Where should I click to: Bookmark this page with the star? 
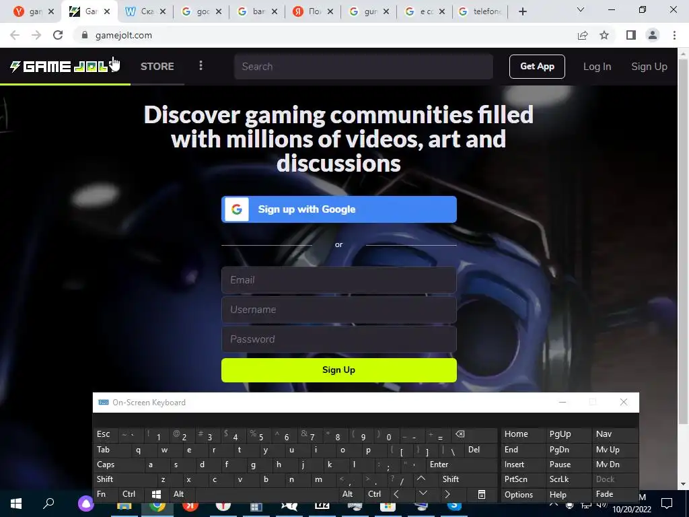pos(604,35)
